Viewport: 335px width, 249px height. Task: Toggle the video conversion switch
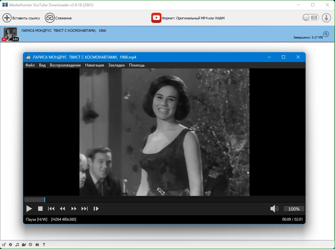pos(311,18)
